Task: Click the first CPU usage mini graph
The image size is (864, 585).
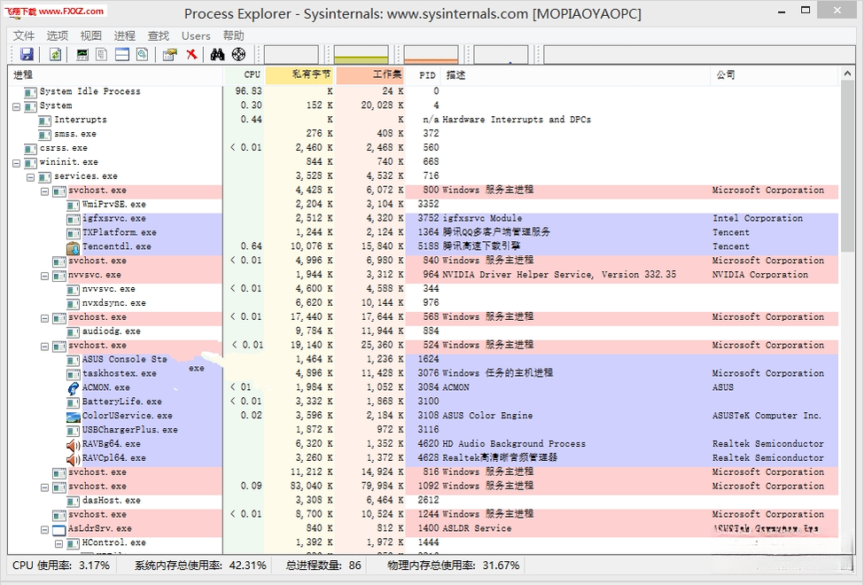Action: click(291, 55)
